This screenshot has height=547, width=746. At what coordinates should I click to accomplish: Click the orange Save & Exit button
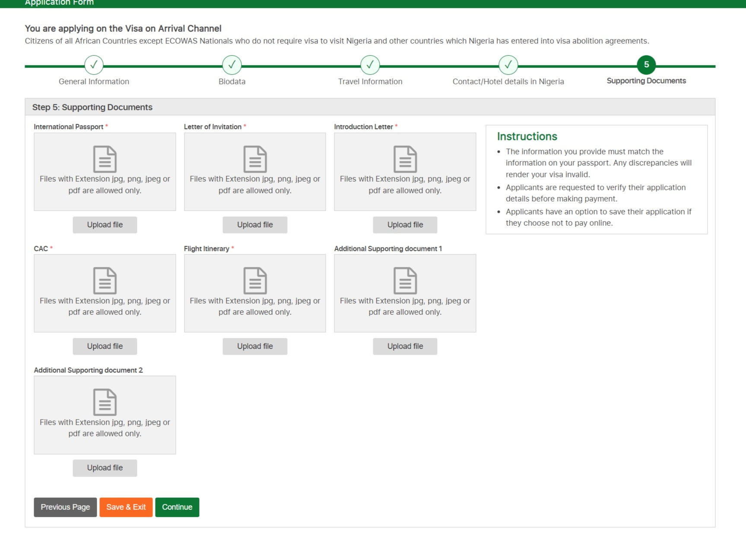click(x=126, y=507)
